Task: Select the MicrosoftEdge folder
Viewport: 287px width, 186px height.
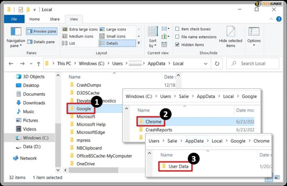Action: pos(87,132)
